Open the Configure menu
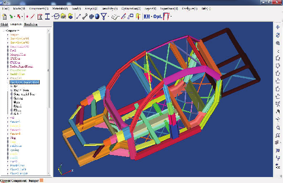Image resolution: width=283 pixels, height=183 pixels. [x=190, y=9]
